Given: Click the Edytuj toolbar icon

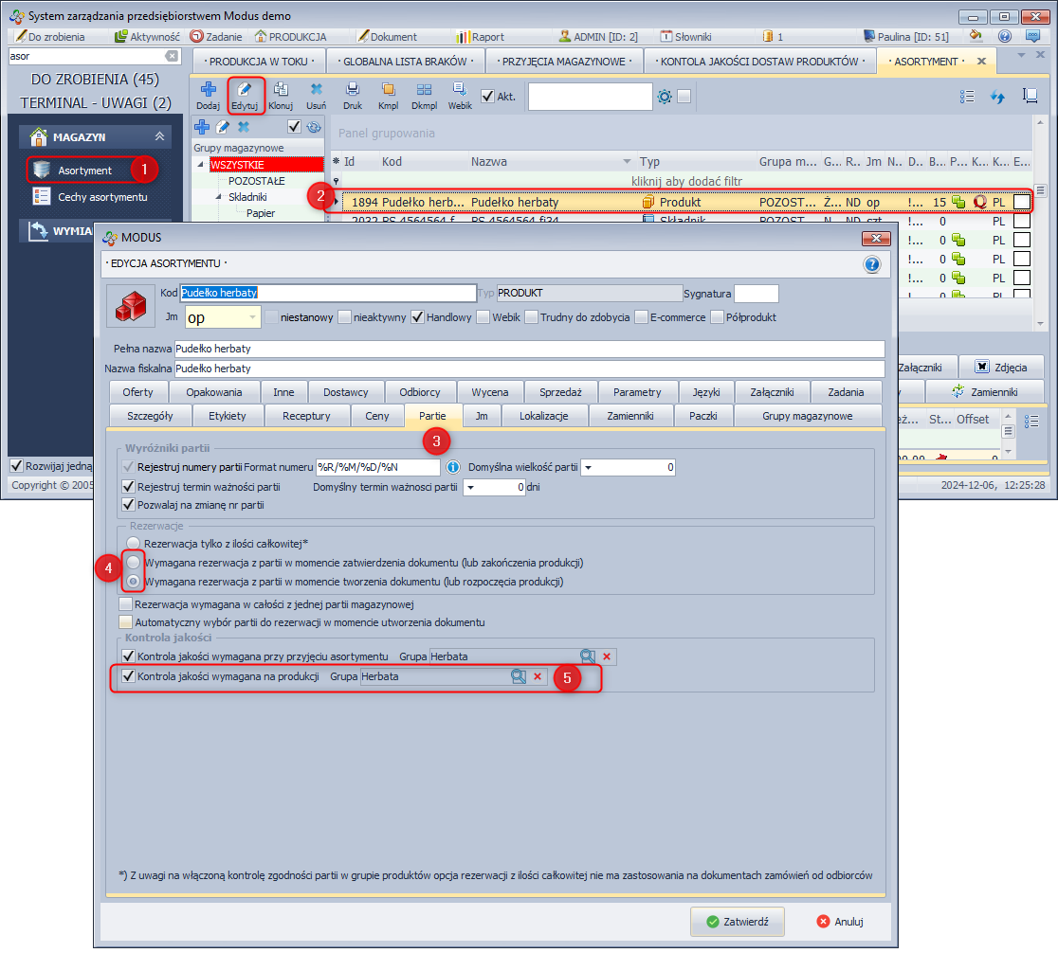Looking at the screenshot, I should click(x=245, y=91).
